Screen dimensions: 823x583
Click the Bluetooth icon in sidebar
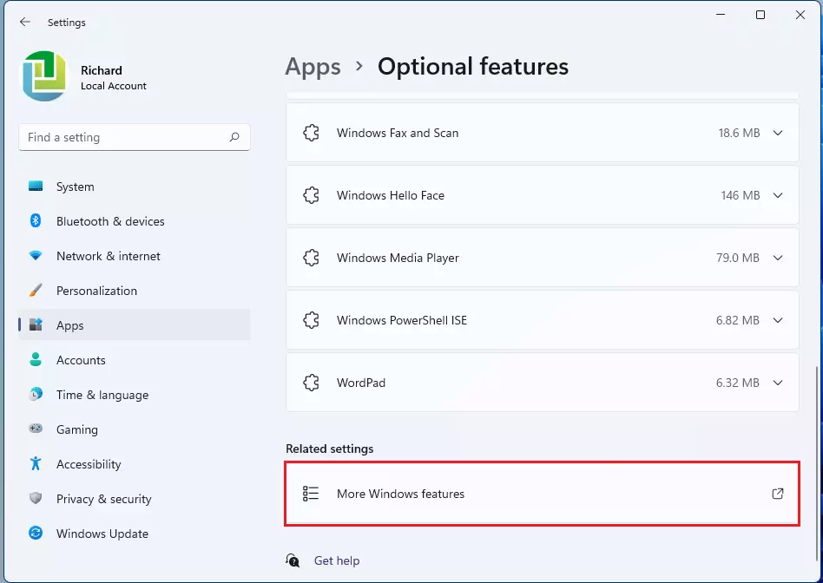[x=36, y=221]
